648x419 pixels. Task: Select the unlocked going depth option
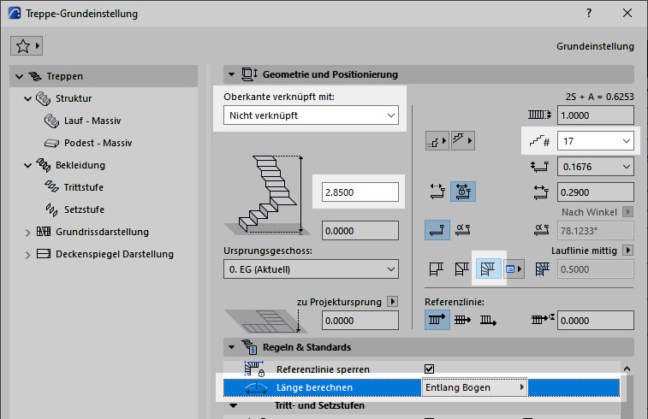coord(437,192)
